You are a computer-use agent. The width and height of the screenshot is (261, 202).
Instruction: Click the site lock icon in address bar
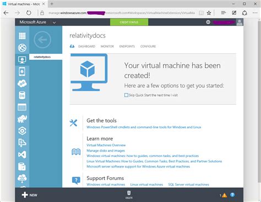point(42,13)
